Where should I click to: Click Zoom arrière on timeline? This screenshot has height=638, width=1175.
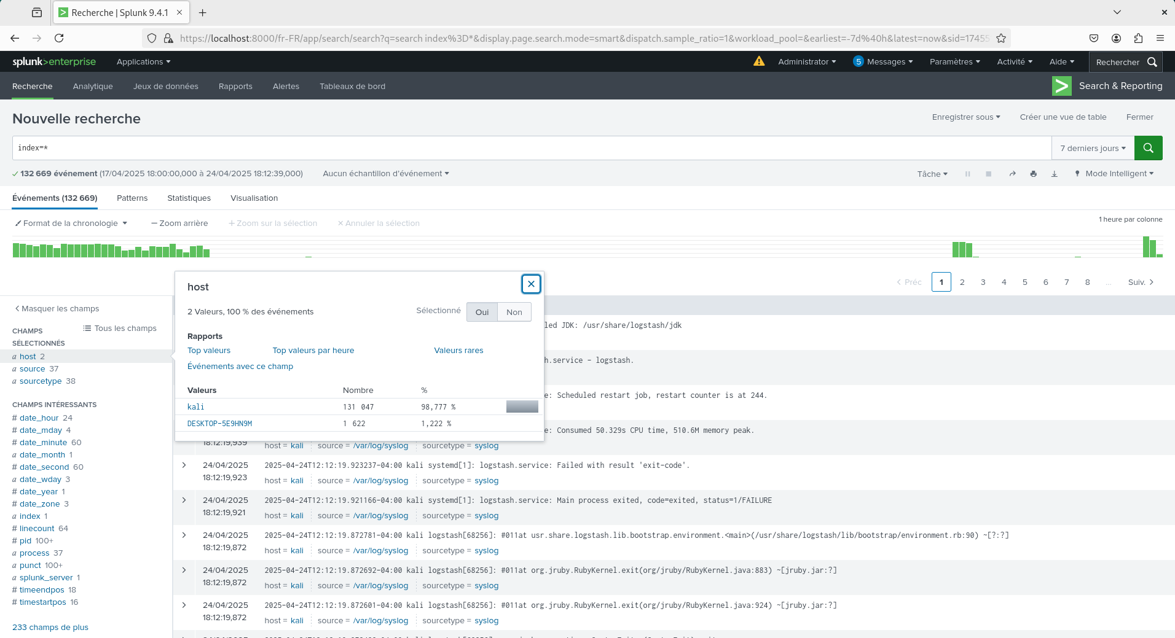(179, 224)
